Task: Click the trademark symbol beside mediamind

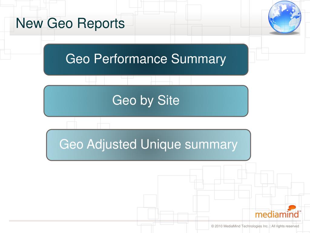Action: [300, 211]
